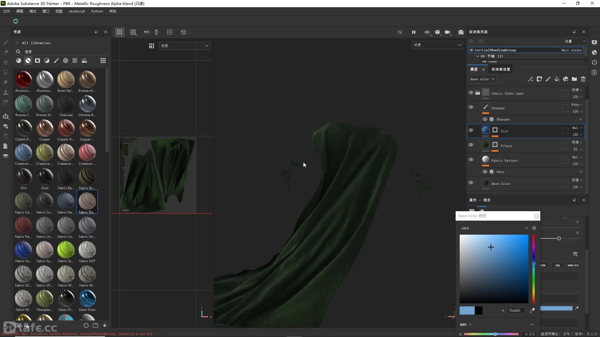Viewport: 600px width, 337px height.
Task: Click the emiss channel button
Action: [x=573, y=265]
